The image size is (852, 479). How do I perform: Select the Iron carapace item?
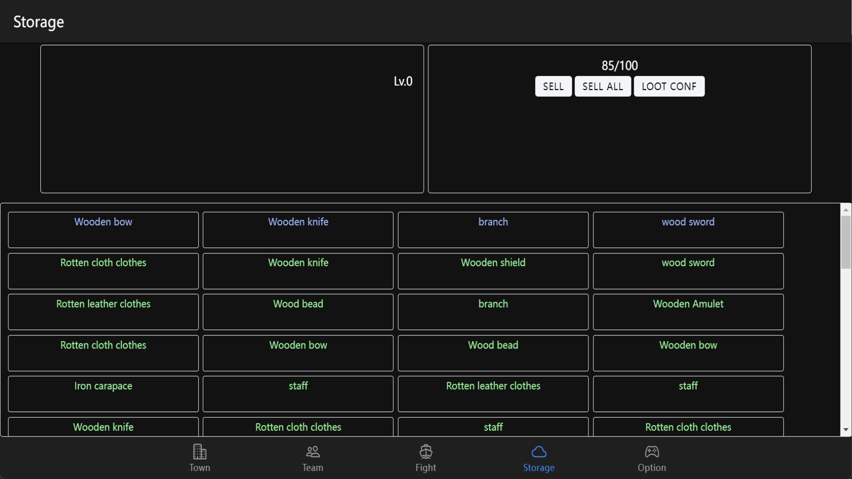pos(103,394)
